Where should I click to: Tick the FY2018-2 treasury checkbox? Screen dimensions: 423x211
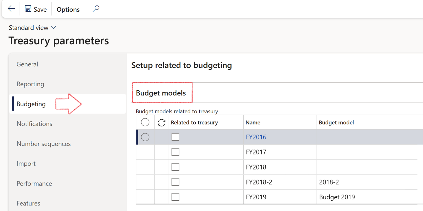(175, 182)
